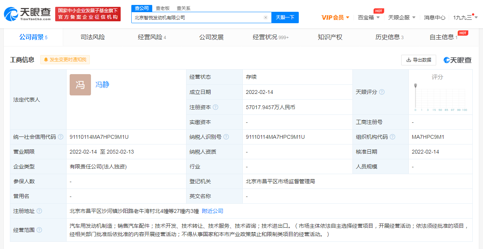Select the 查关系 search tab
Screen dimensions: 483x249
tap(184, 8)
